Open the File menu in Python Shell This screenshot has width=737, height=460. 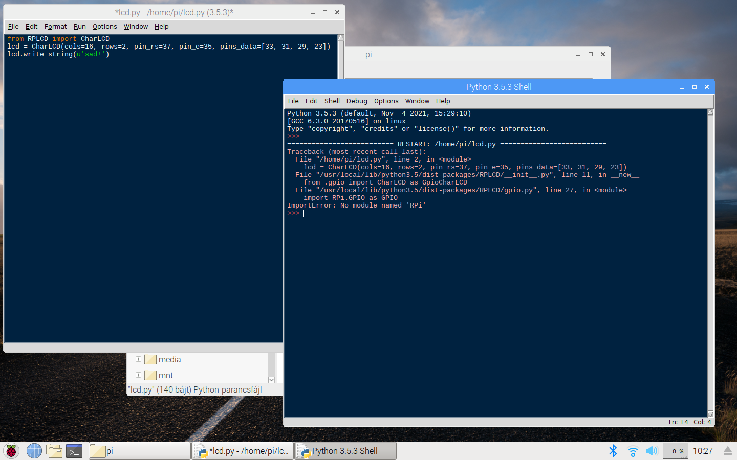(x=293, y=101)
